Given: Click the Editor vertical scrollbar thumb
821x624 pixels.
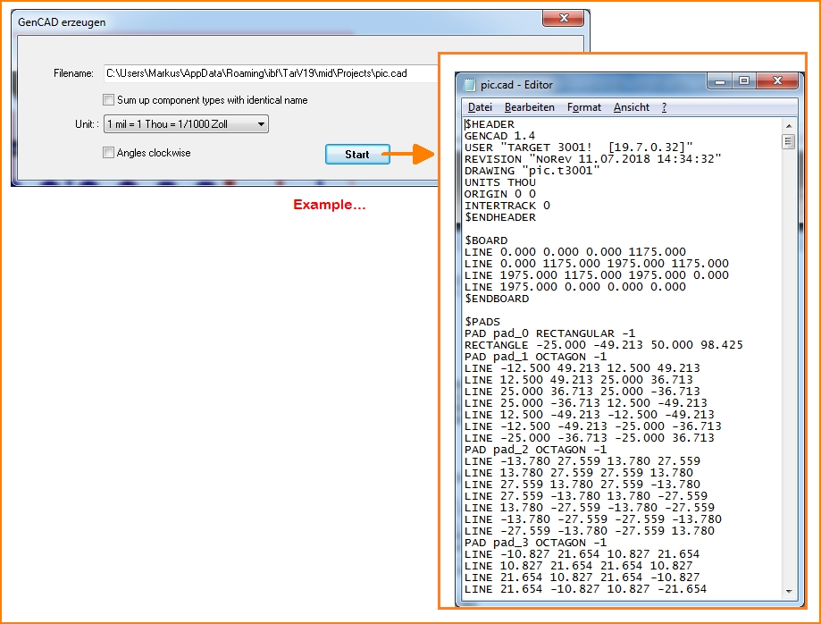Looking at the screenshot, I should (787, 140).
